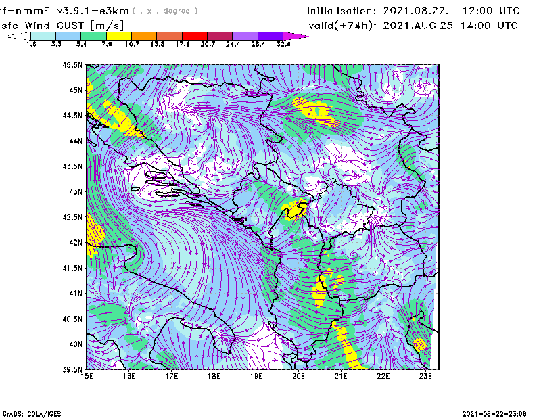Click the '( . x . degree )' label
The width and height of the screenshot is (541, 418).
165,11
